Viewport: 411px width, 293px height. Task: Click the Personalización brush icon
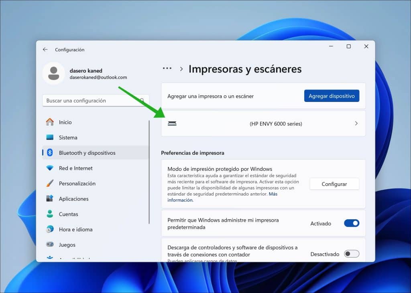pos(50,183)
